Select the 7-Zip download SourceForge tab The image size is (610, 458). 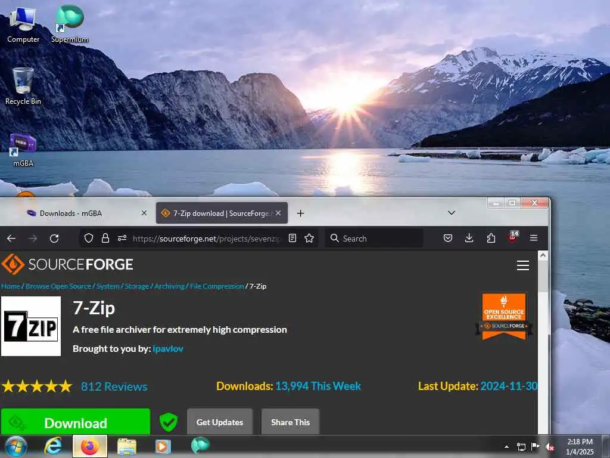[222, 213]
